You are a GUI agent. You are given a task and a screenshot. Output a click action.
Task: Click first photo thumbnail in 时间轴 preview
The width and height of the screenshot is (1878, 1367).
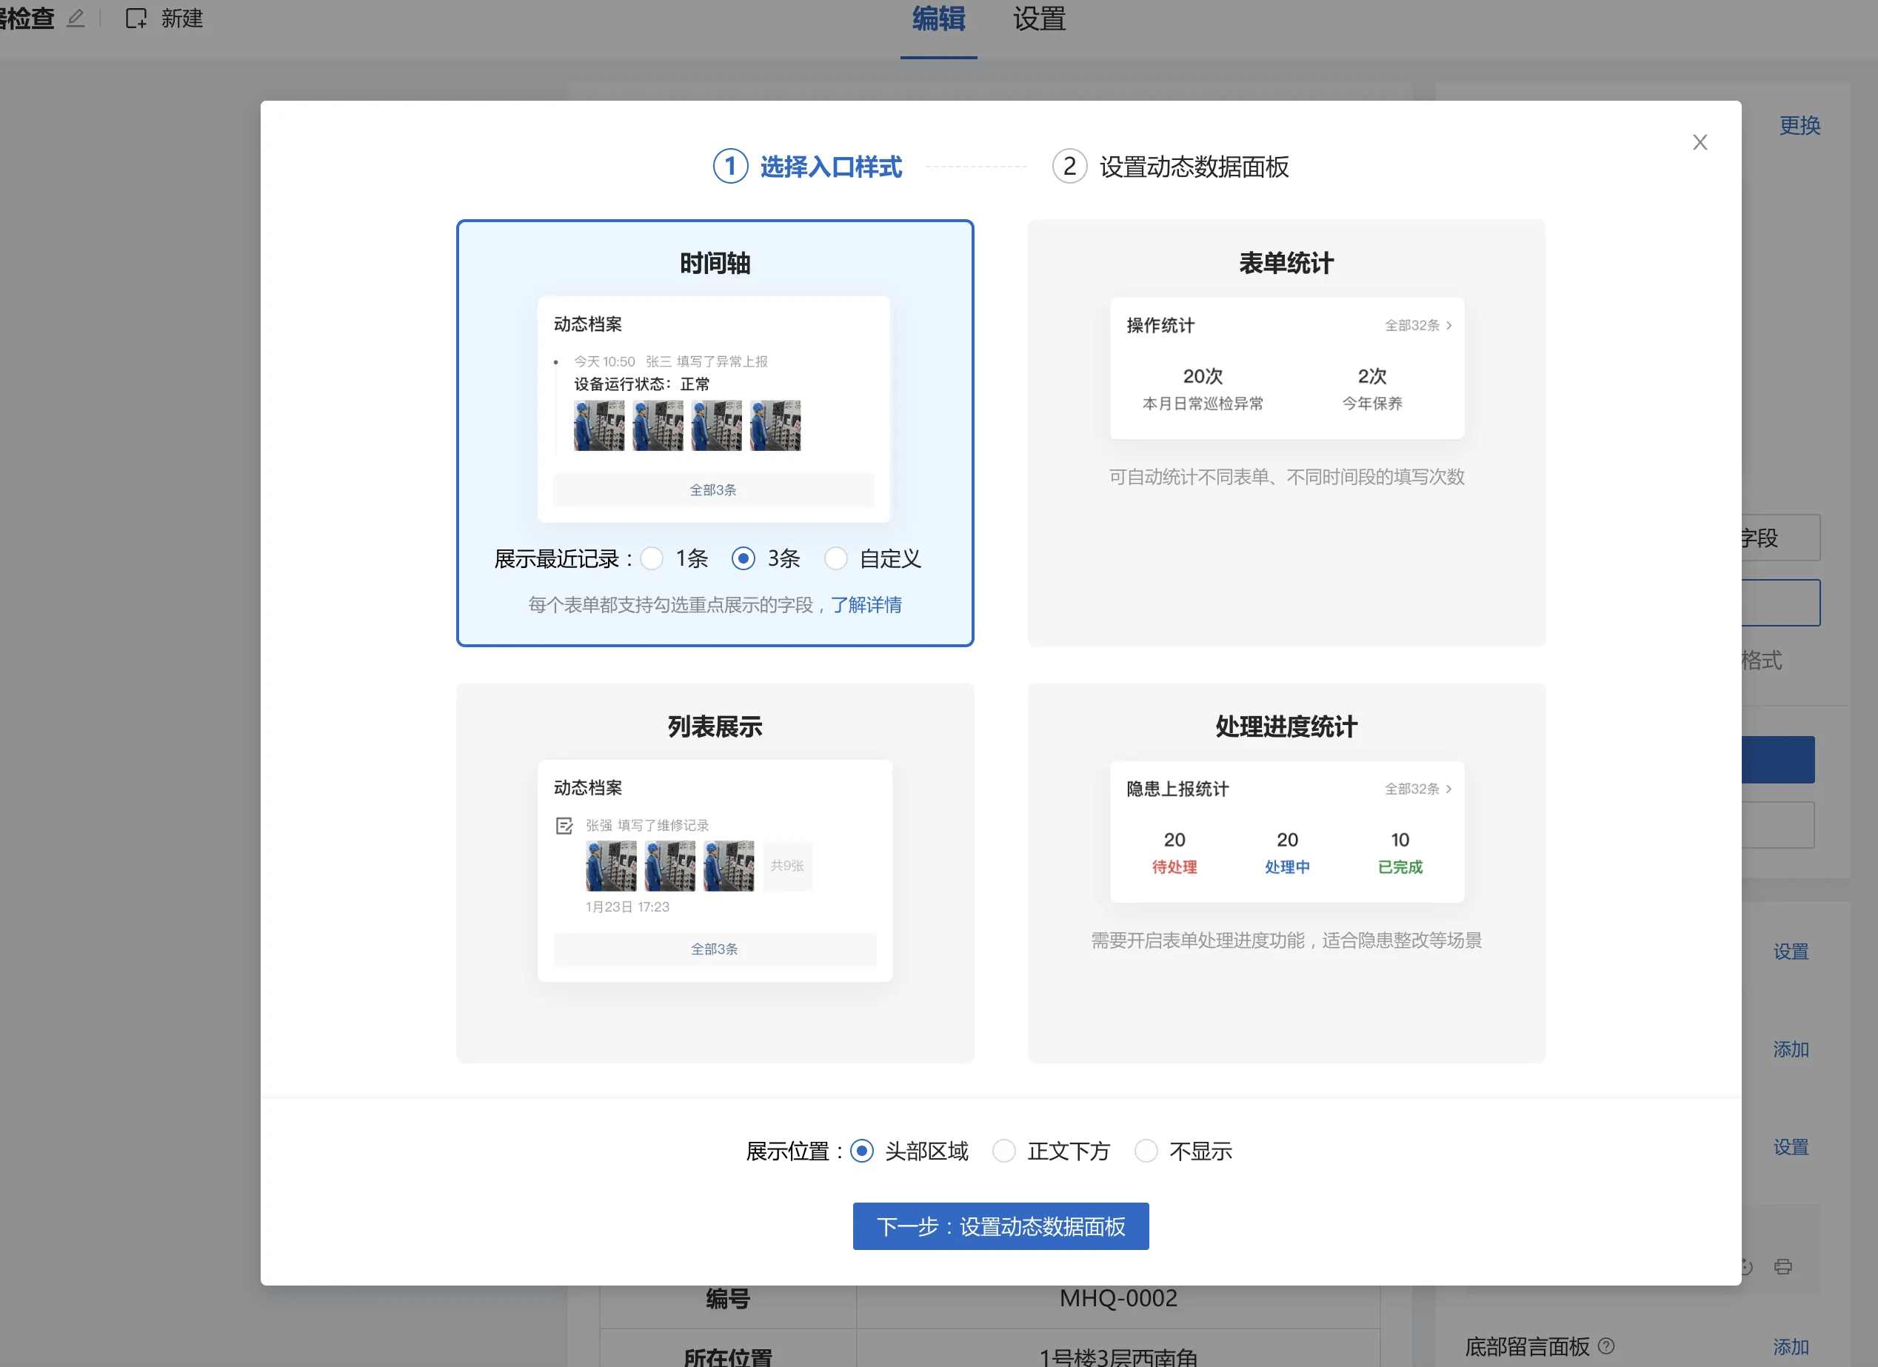[598, 426]
